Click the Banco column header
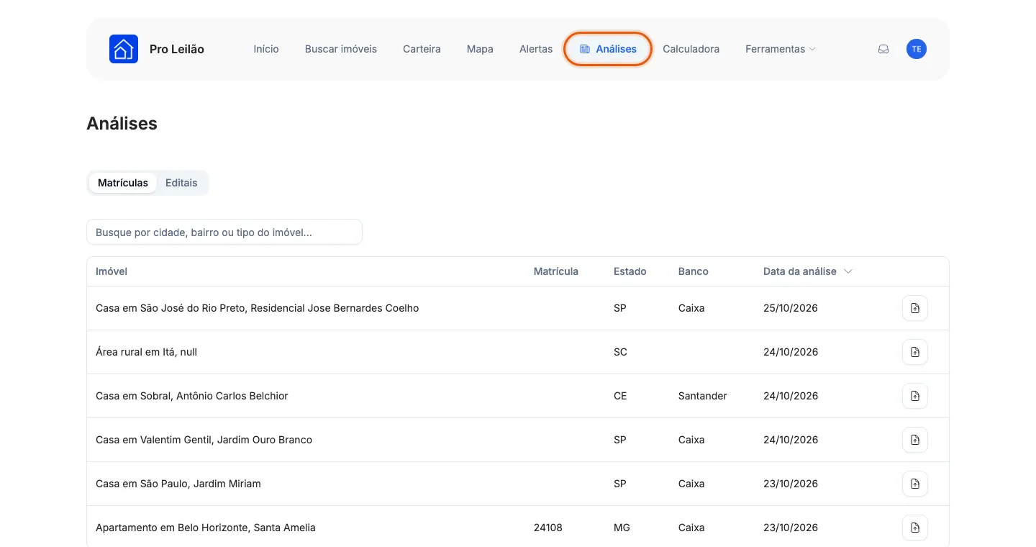Image resolution: width=1036 pixels, height=547 pixels. point(694,271)
